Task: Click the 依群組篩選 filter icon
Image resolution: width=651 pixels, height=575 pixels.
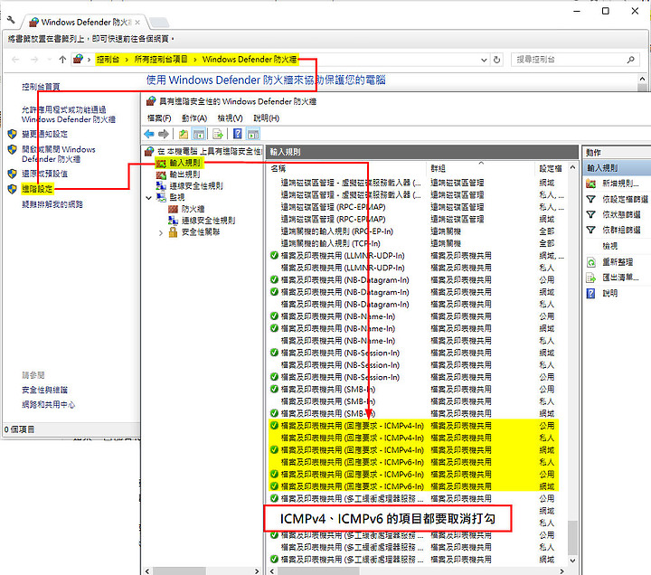Action: pos(590,230)
